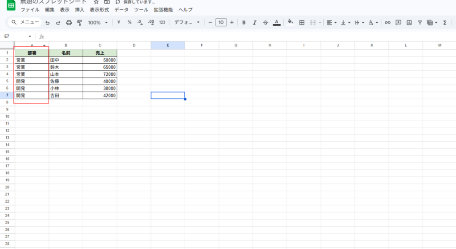Toggle bold formatting

[x=244, y=22]
